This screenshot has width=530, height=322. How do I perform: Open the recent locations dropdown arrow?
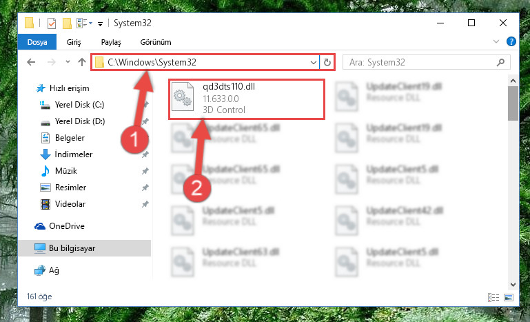[68, 62]
